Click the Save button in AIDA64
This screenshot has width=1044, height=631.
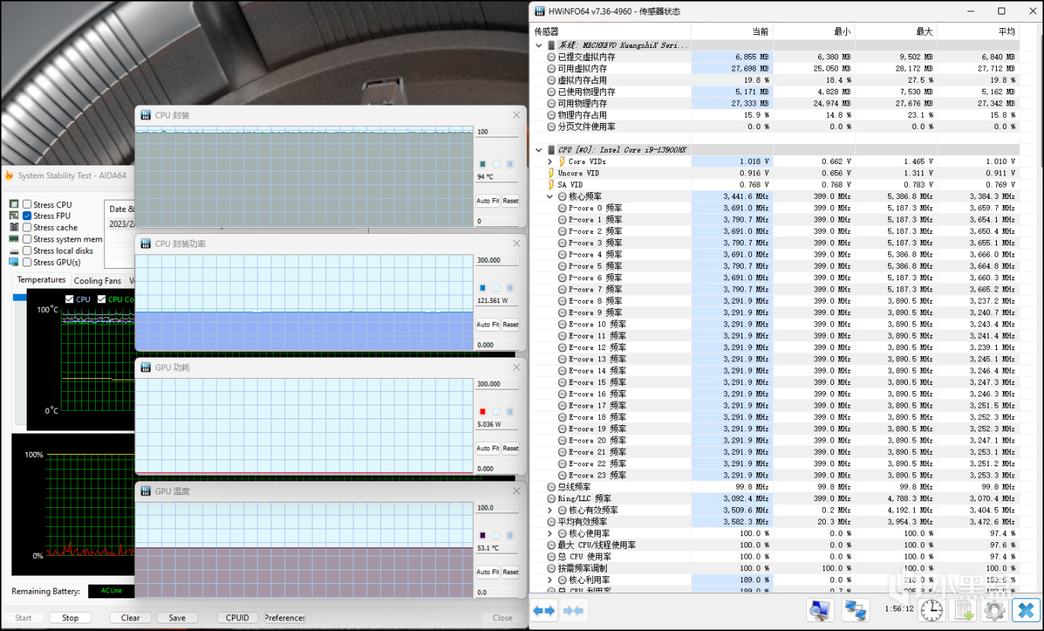point(177,618)
